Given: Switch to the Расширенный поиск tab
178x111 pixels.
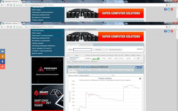Looking at the screenshot, I should point(86,45).
